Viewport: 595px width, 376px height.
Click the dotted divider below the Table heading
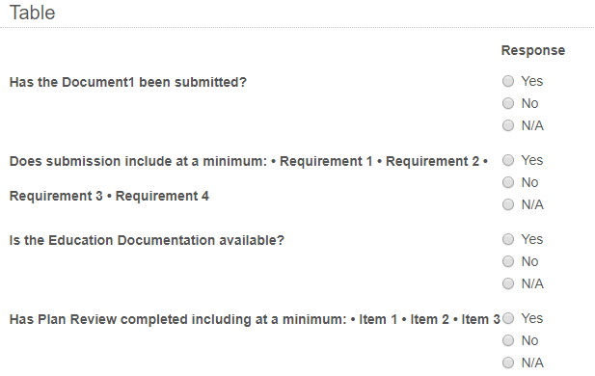(297, 27)
